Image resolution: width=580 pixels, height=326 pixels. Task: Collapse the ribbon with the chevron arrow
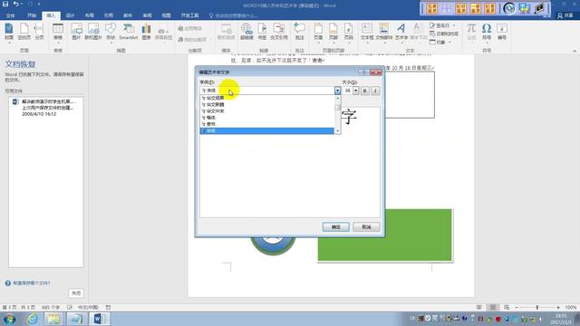tap(575, 51)
